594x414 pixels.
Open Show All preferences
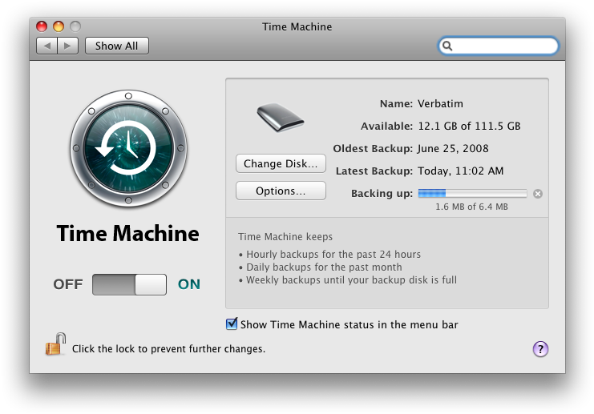[x=117, y=46]
